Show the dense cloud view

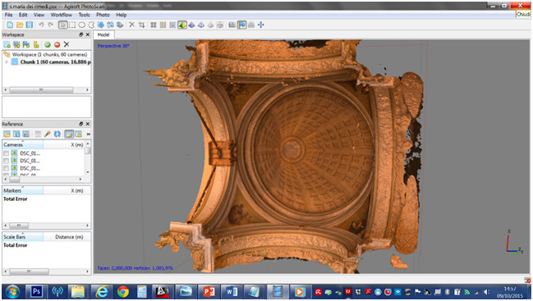pos(163,25)
